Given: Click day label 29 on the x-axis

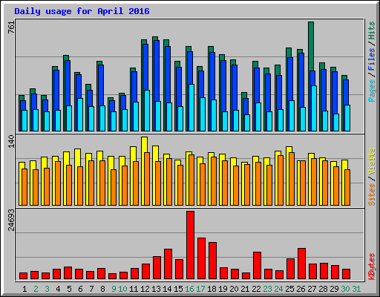Looking at the screenshot, I should pos(334,289).
